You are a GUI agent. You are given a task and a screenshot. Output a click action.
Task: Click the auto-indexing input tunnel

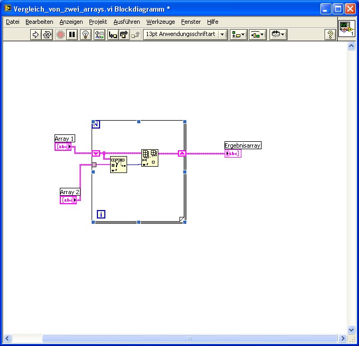[94, 165]
